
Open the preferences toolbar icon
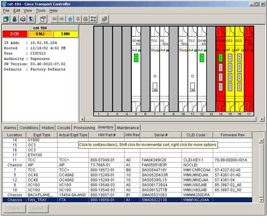pyautogui.click(x=43, y=19)
